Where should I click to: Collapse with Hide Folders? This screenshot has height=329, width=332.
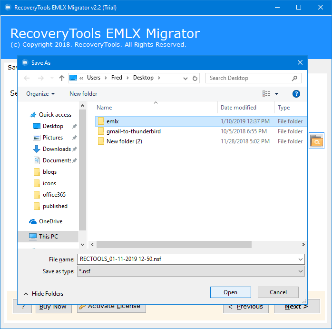pyautogui.click(x=43, y=294)
